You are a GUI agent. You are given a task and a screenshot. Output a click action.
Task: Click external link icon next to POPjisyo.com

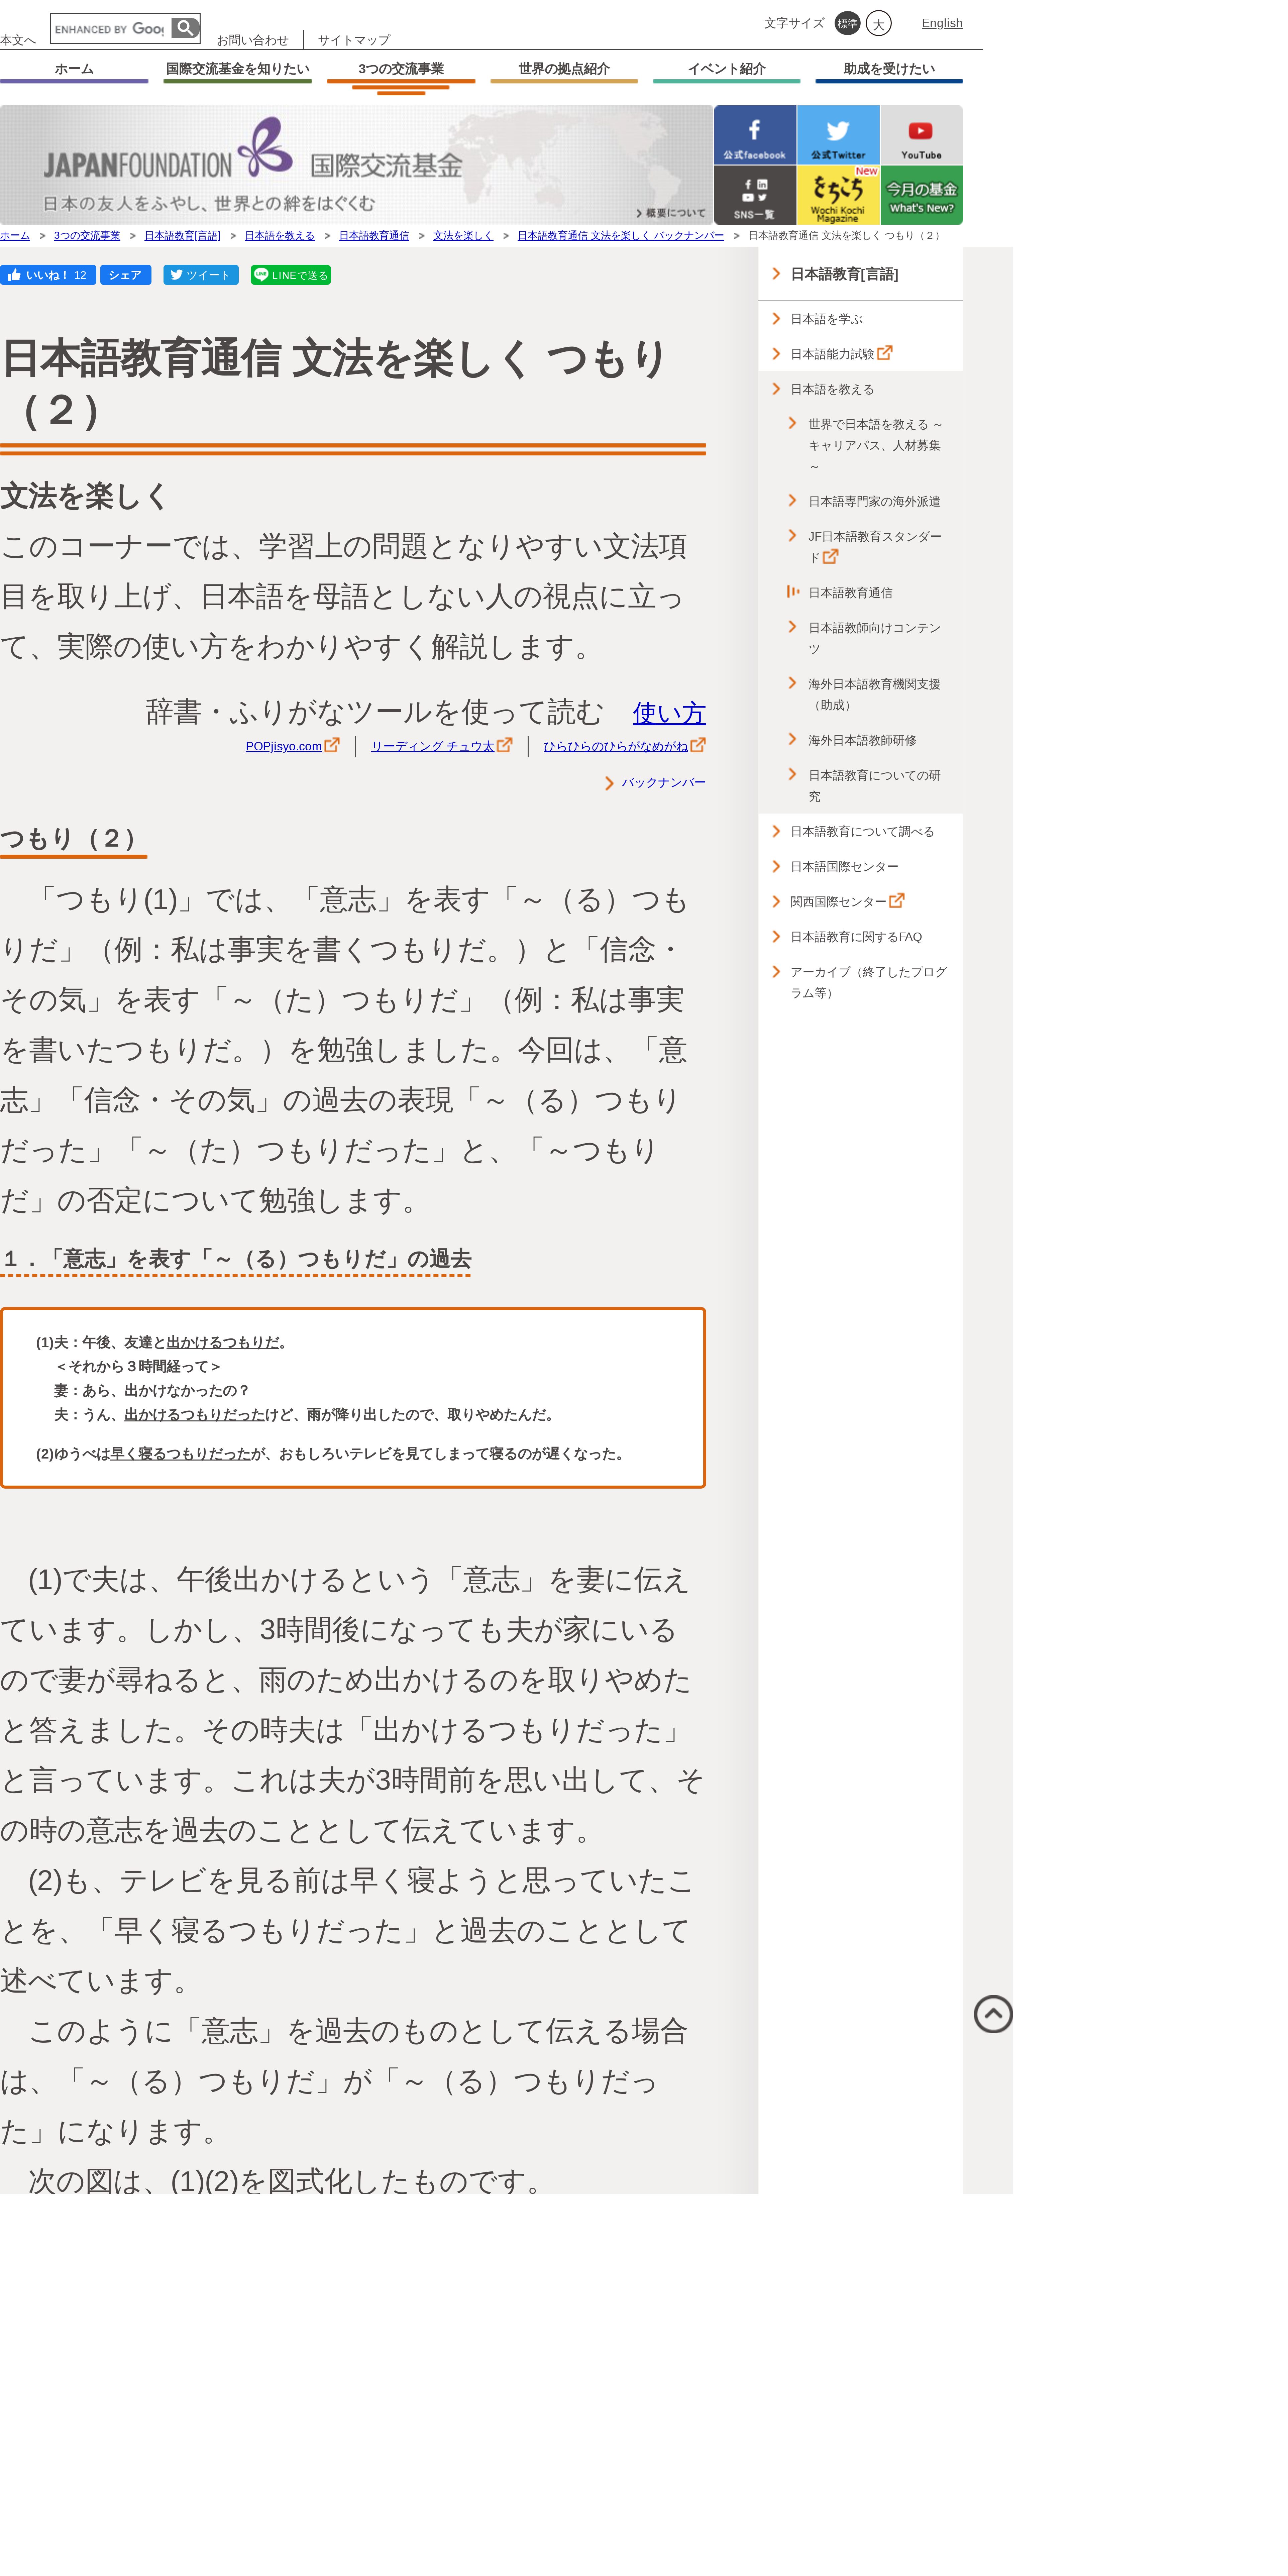[332, 745]
